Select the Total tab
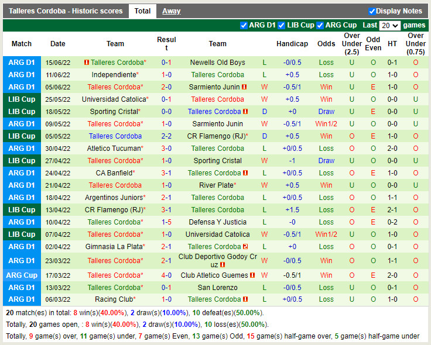The image size is (431, 345). [142, 11]
